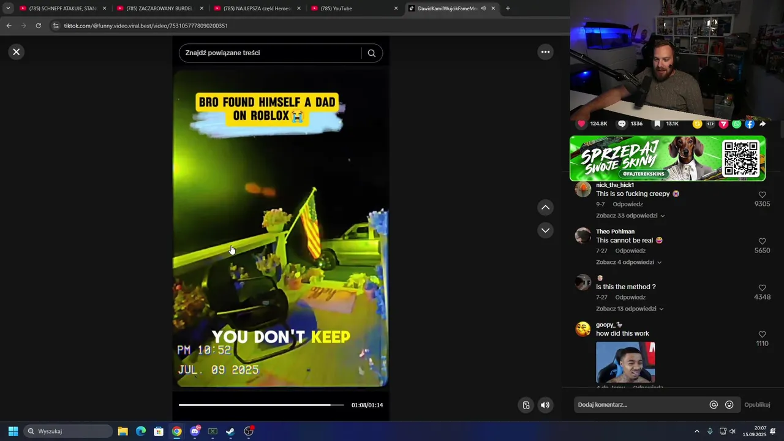Mute the TikTok video volume
This screenshot has width=784, height=441.
[x=545, y=405]
